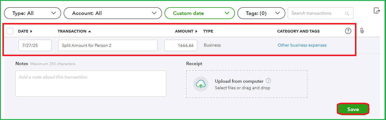Screen dimensions: 386x120
Task: Click the export transactions icon
Action: click(x=377, y=10)
